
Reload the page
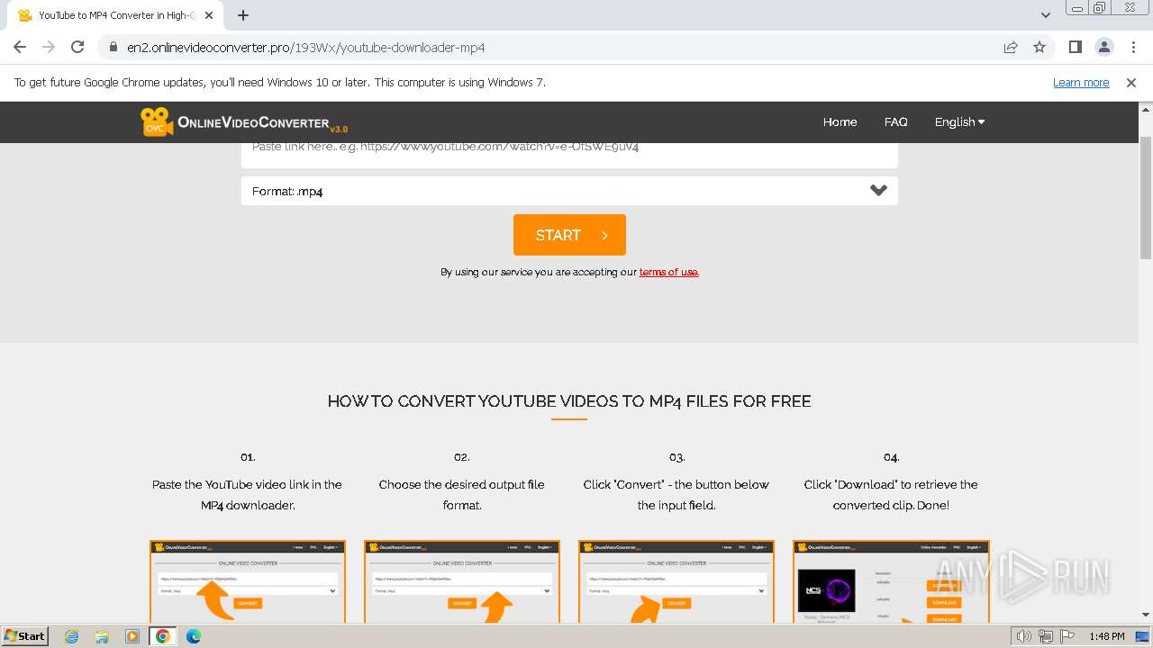pos(77,47)
